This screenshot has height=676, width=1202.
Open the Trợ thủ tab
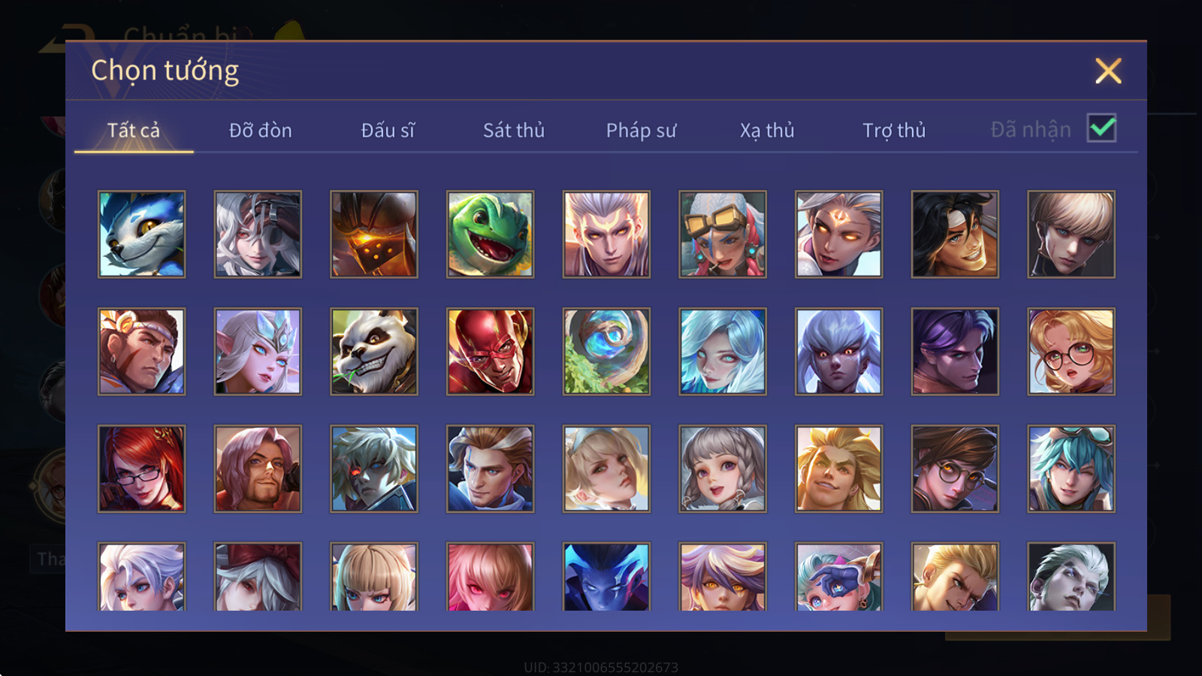[x=894, y=131]
